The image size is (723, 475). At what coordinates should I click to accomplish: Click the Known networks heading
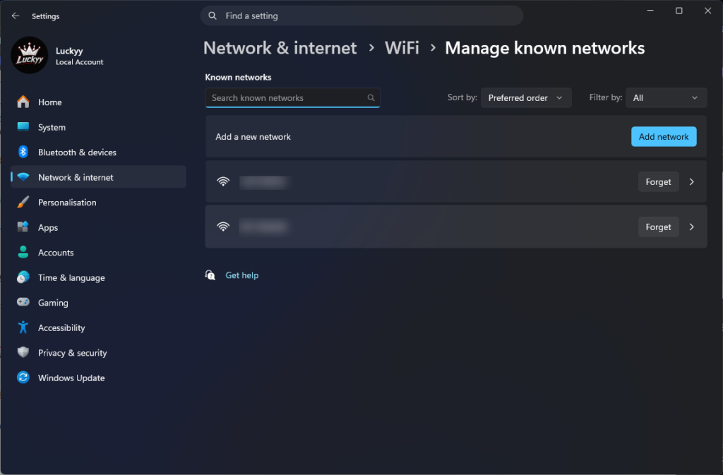coord(238,77)
